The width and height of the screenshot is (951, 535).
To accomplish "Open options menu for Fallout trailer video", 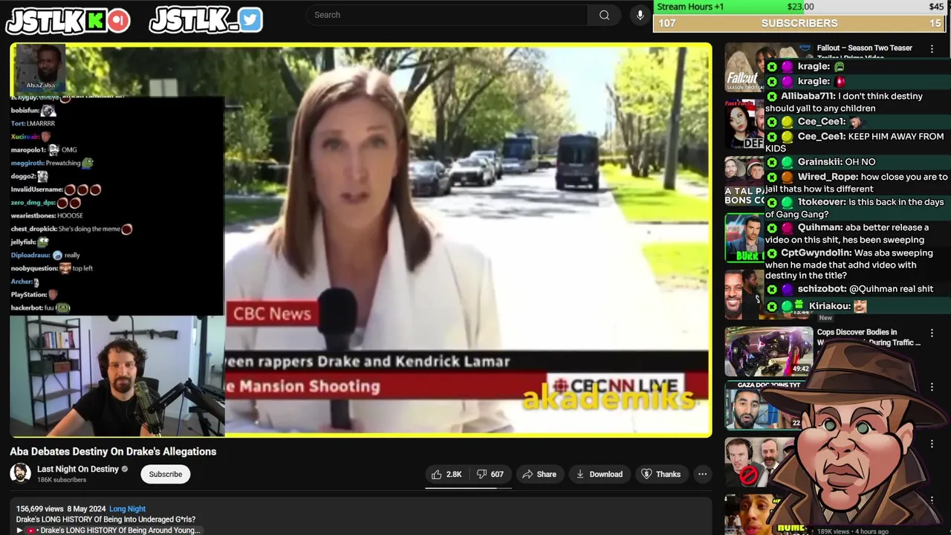I will (x=932, y=49).
